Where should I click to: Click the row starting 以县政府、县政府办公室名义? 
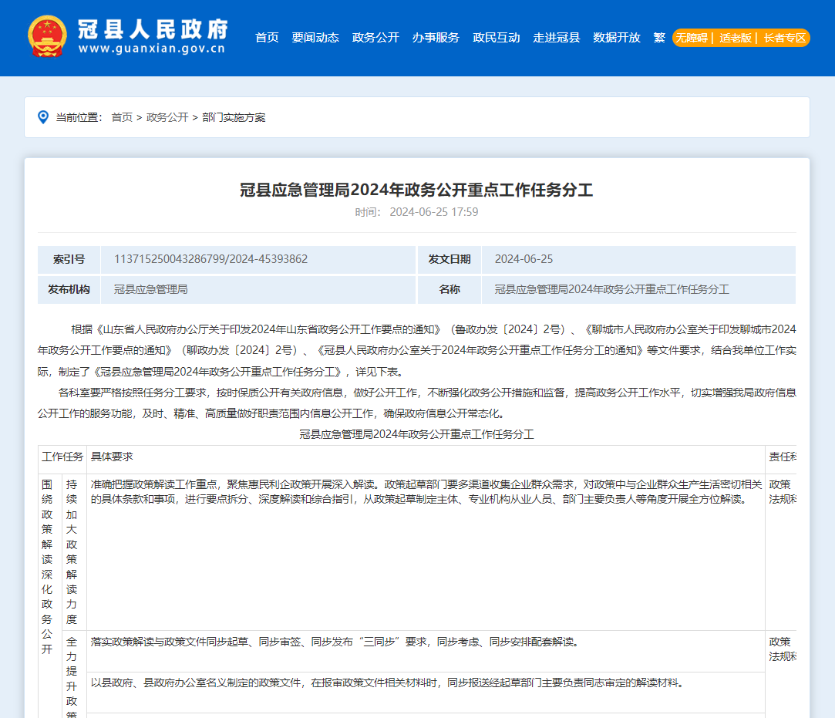(x=386, y=683)
